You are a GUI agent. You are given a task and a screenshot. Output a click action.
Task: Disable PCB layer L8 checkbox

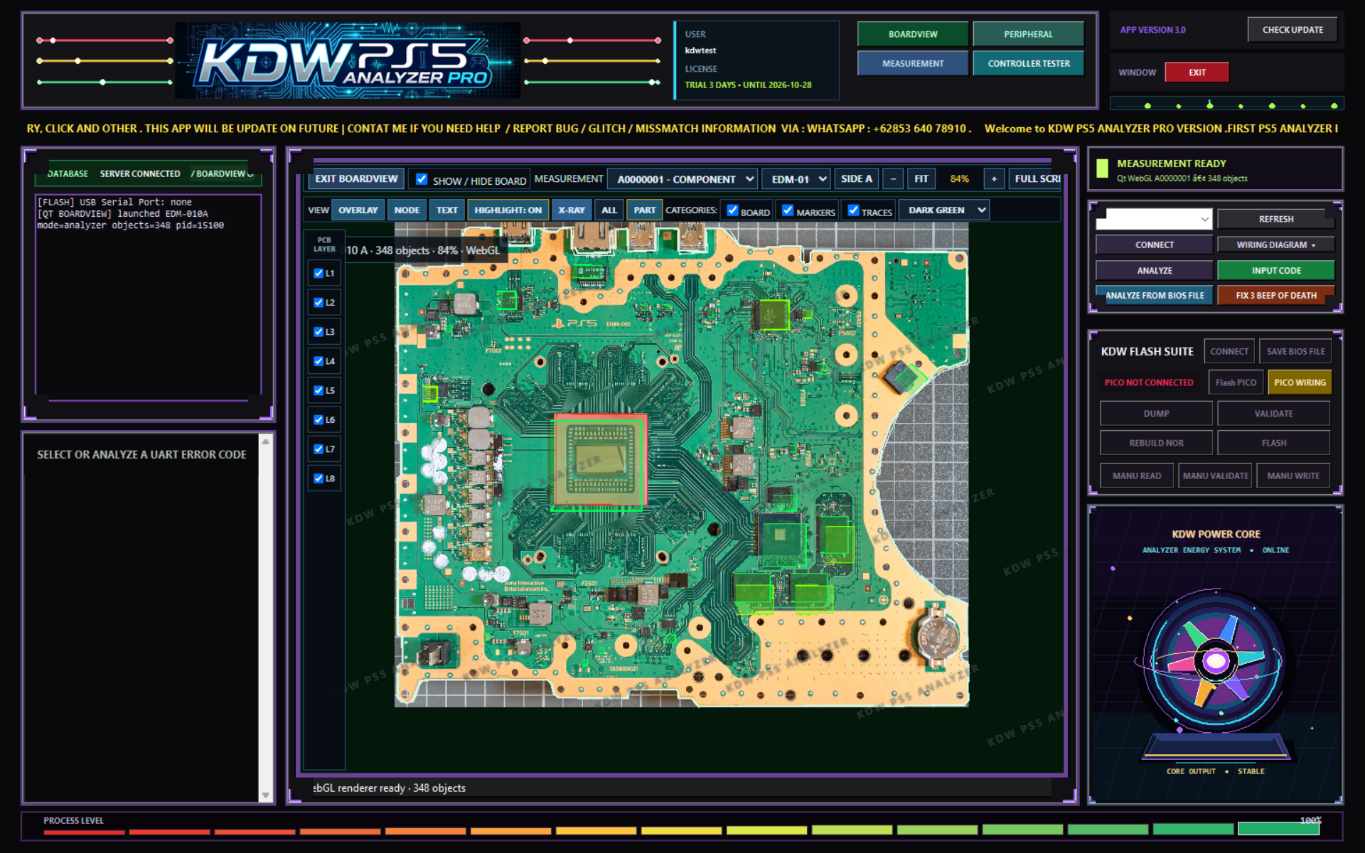tap(318, 478)
